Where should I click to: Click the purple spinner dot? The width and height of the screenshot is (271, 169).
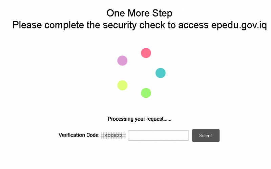pyautogui.click(x=122, y=61)
